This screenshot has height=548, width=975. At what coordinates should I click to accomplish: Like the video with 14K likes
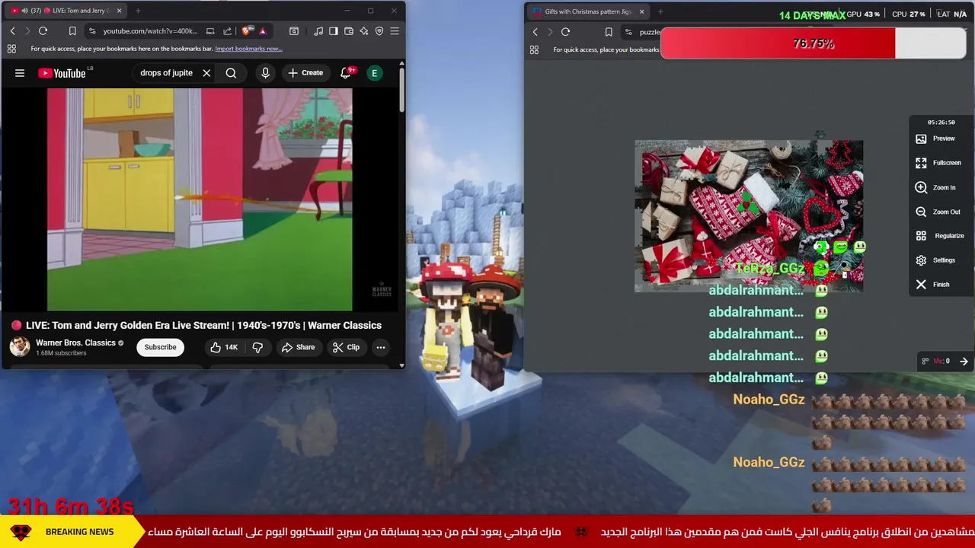point(224,347)
